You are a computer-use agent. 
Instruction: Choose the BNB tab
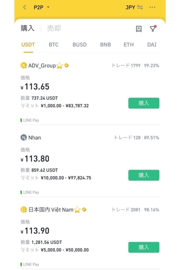105,45
